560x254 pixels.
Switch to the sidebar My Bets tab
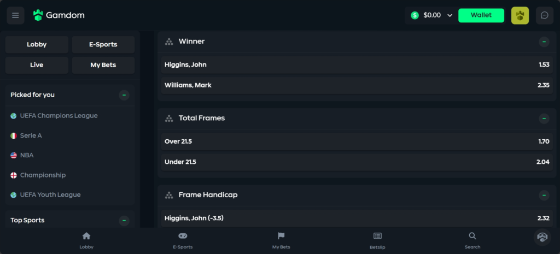[x=103, y=66]
